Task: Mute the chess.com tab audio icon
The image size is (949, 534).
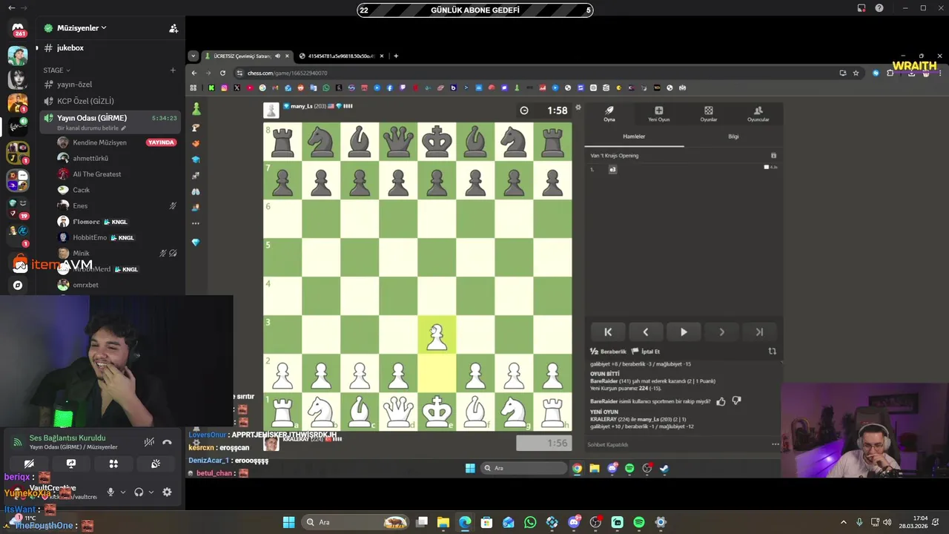Action: point(278,56)
